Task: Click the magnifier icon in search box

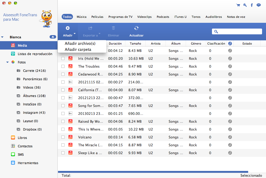Action: pyautogui.click(x=216, y=31)
